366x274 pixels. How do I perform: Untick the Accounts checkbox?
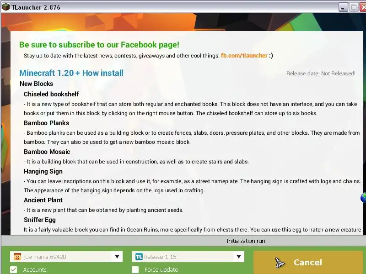point(14,269)
